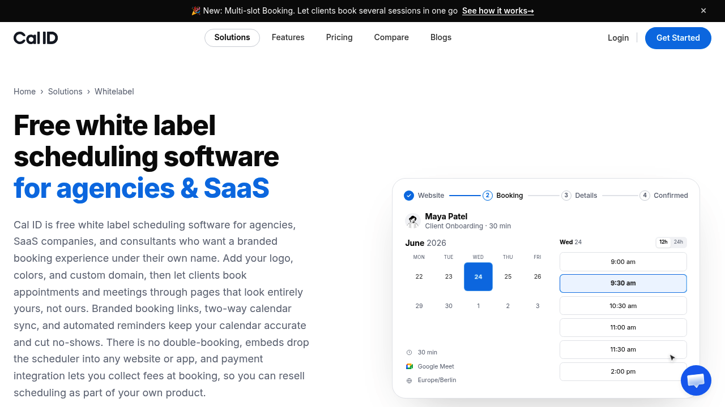The width and height of the screenshot is (725, 407).
Task: Click the 'for agencies & SaaS' blue headline
Action: coord(142,188)
